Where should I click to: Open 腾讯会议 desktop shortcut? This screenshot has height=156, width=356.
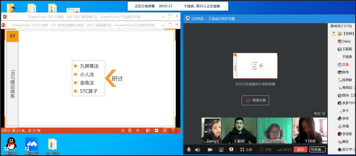click(x=32, y=146)
